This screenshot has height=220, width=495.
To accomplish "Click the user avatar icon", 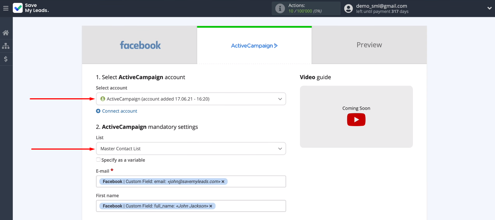I will tap(349, 8).
